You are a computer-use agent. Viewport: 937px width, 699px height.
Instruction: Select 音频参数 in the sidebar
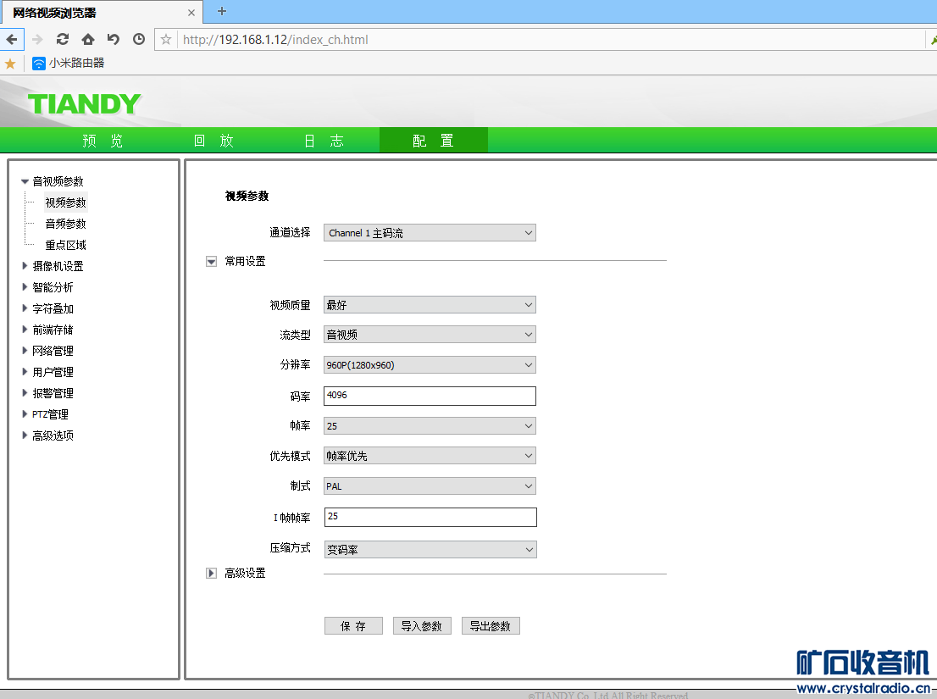pyautogui.click(x=66, y=224)
